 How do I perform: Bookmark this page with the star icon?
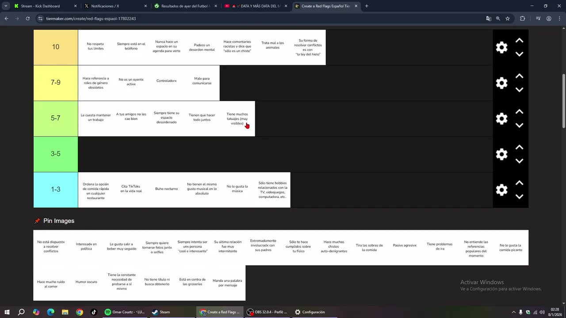(x=508, y=19)
